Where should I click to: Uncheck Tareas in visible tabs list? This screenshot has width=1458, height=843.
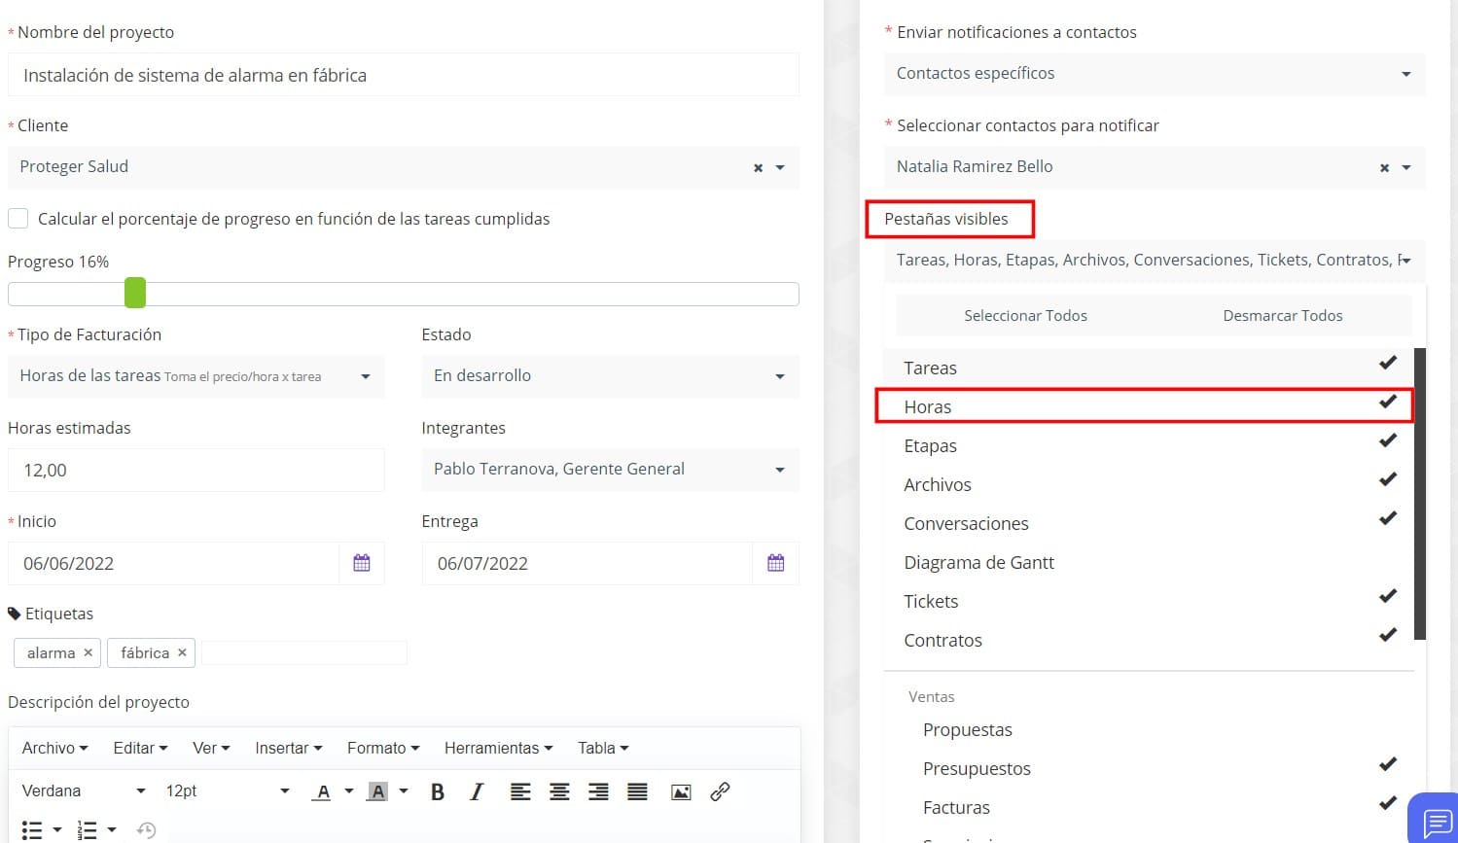[x=1149, y=368]
